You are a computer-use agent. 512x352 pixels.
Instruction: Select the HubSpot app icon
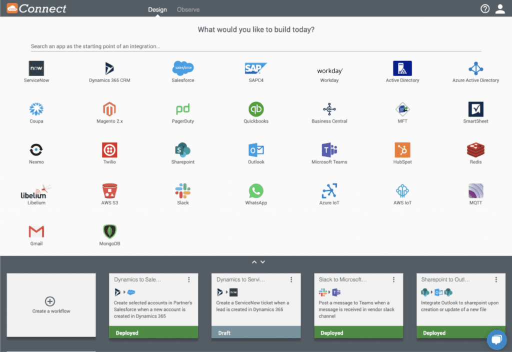click(x=402, y=150)
